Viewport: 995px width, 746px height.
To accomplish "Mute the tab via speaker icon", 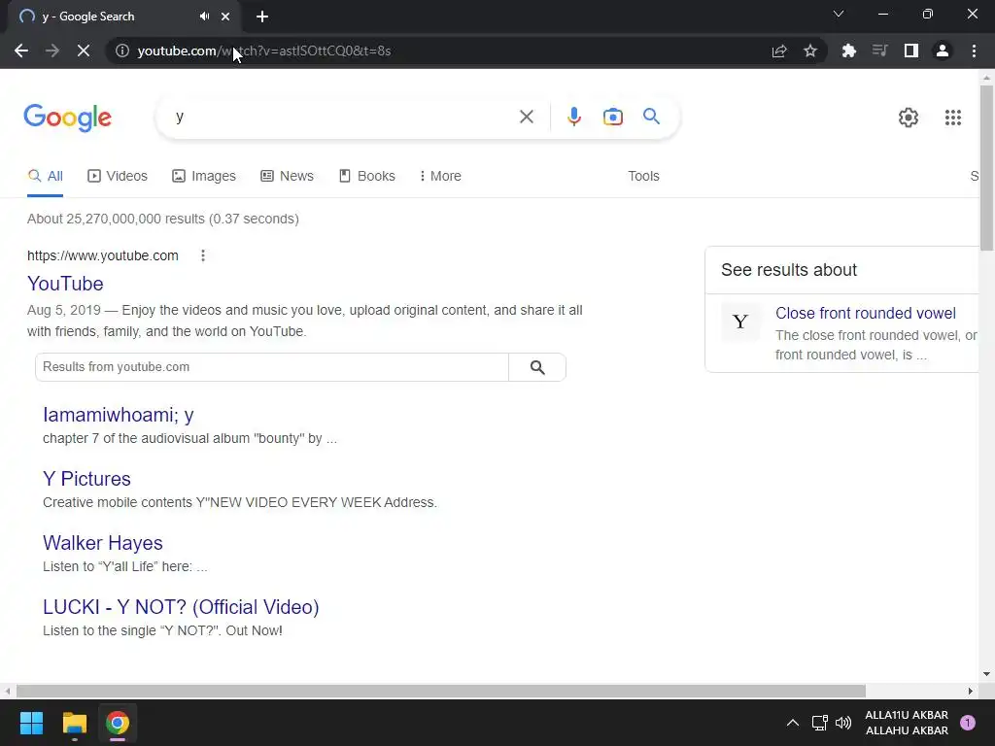I will [x=204, y=17].
